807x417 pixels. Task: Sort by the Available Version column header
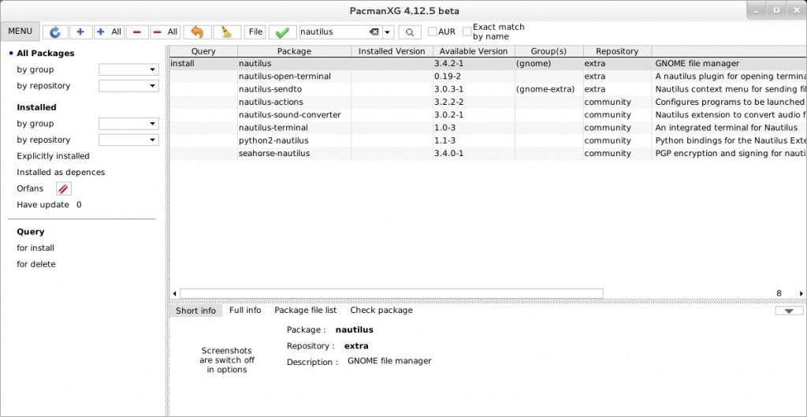[x=474, y=51]
